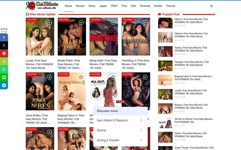Share page via Facebook icon

4,37
